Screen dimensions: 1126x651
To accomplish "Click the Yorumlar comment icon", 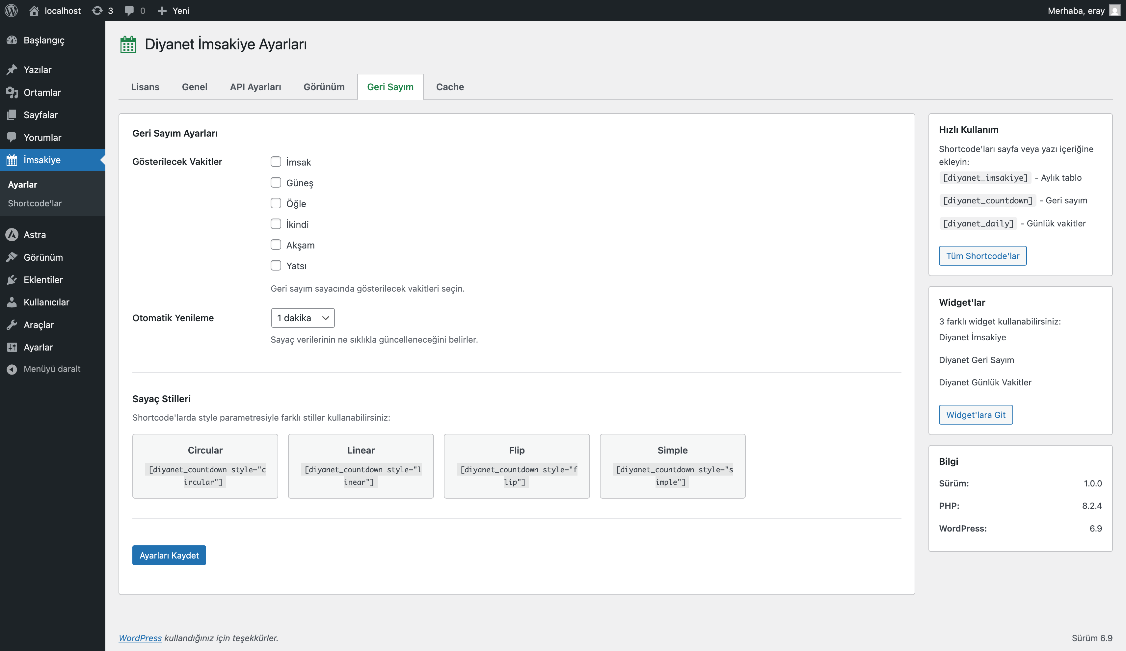I will 12,138.
